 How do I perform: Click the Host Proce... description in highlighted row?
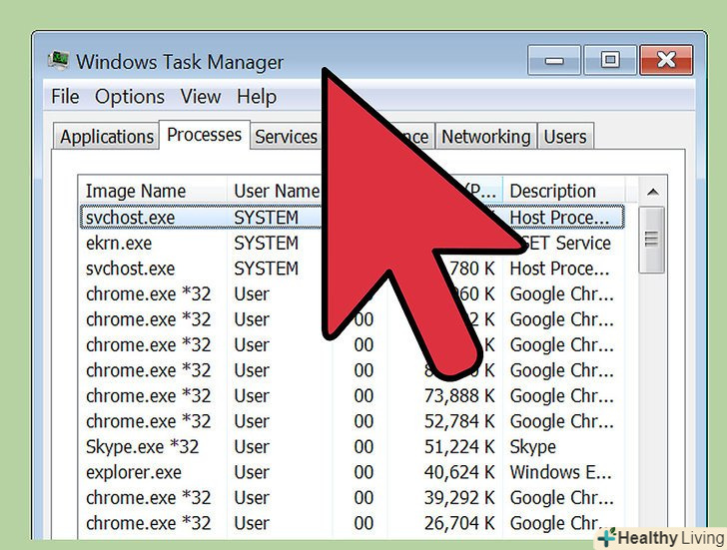coord(559,217)
